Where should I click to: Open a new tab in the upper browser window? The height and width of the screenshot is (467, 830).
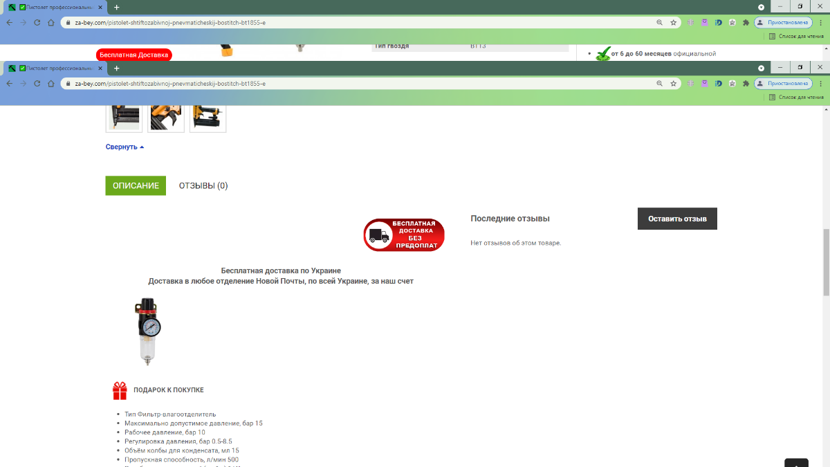117,7
